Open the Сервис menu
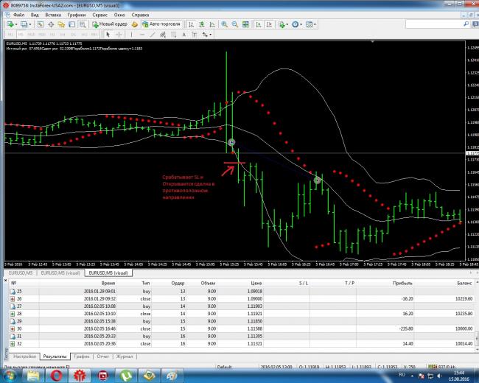 (x=99, y=14)
